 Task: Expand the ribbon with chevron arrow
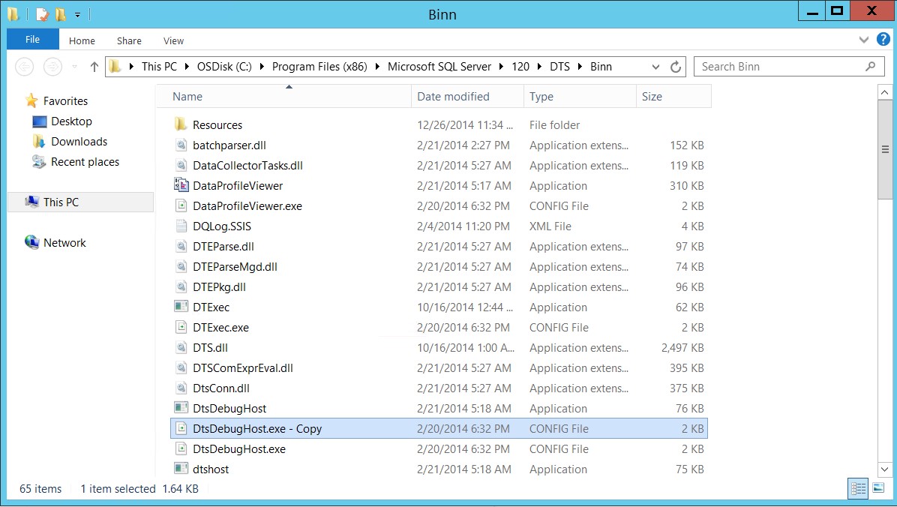tap(863, 39)
